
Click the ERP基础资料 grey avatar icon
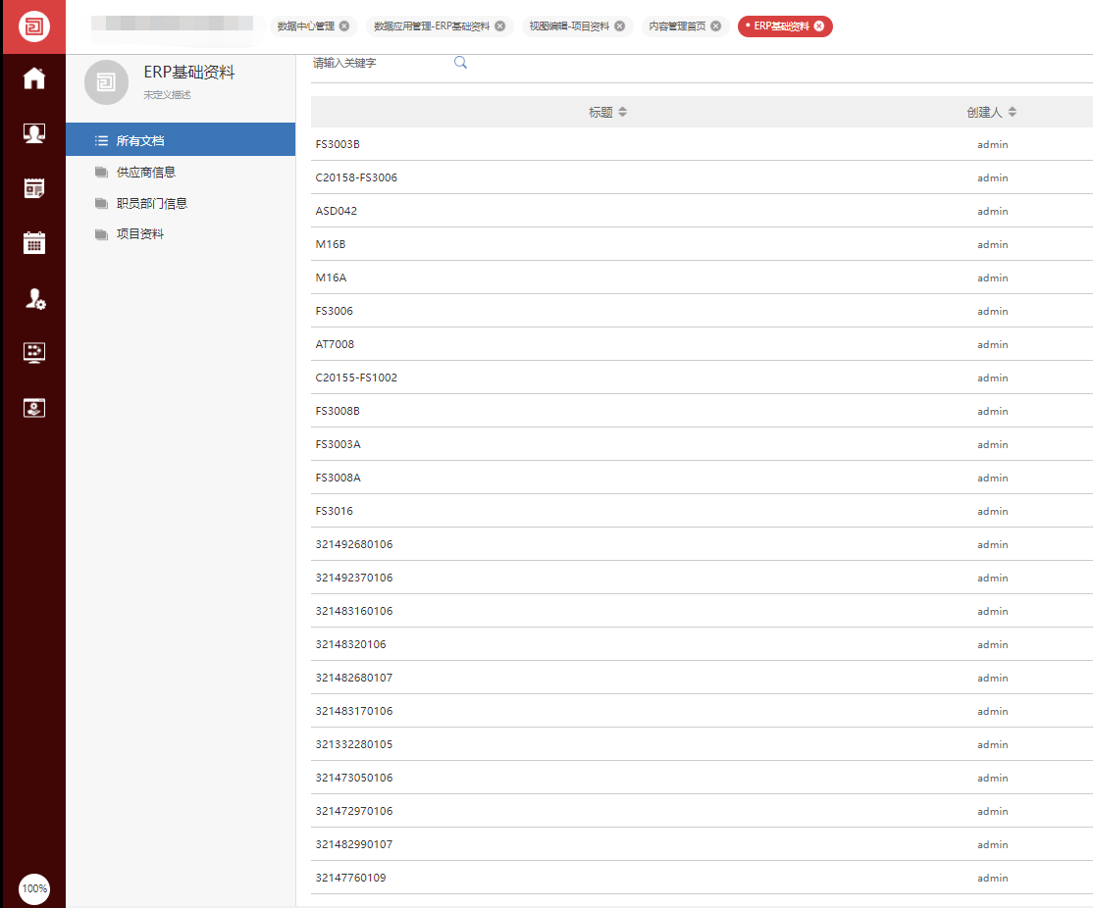click(x=106, y=82)
